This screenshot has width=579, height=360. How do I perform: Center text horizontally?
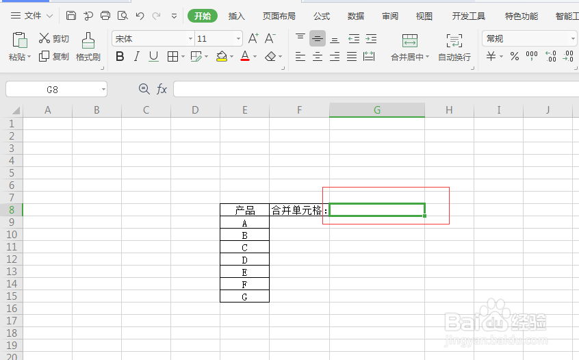tap(317, 57)
